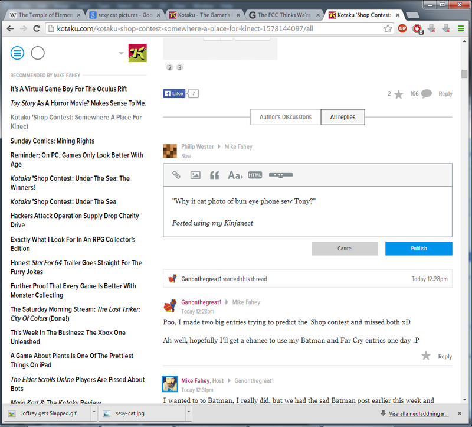Click the 106 comments speech bubble

tap(426, 94)
